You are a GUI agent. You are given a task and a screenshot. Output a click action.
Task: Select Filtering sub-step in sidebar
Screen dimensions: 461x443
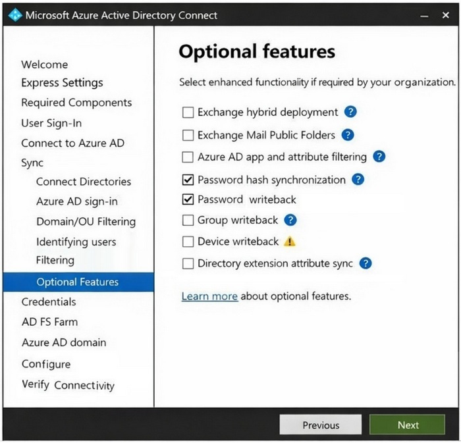coord(55,261)
